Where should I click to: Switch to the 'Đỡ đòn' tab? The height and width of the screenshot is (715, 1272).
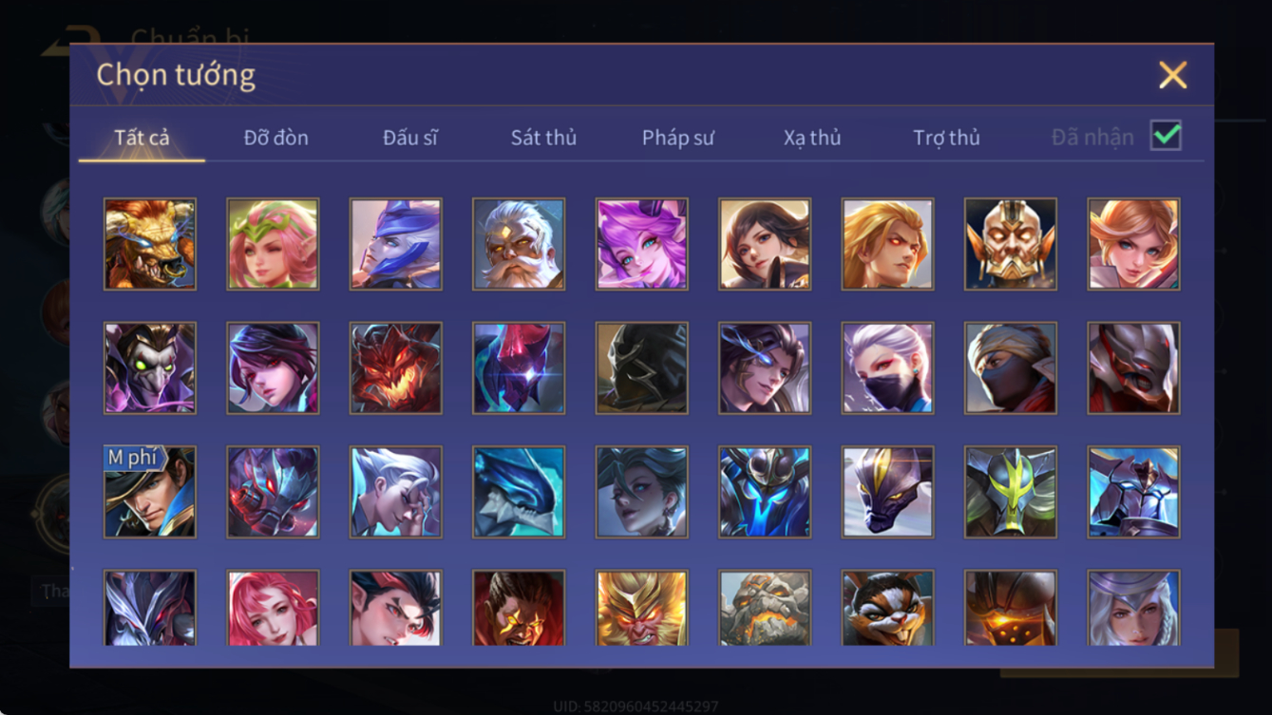pos(276,138)
